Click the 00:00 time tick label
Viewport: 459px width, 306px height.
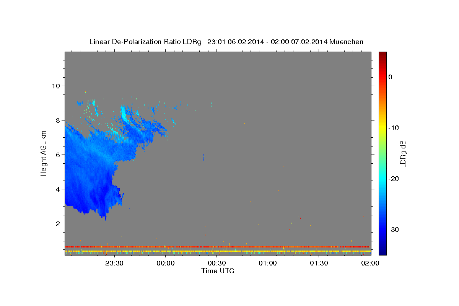pos(166,263)
